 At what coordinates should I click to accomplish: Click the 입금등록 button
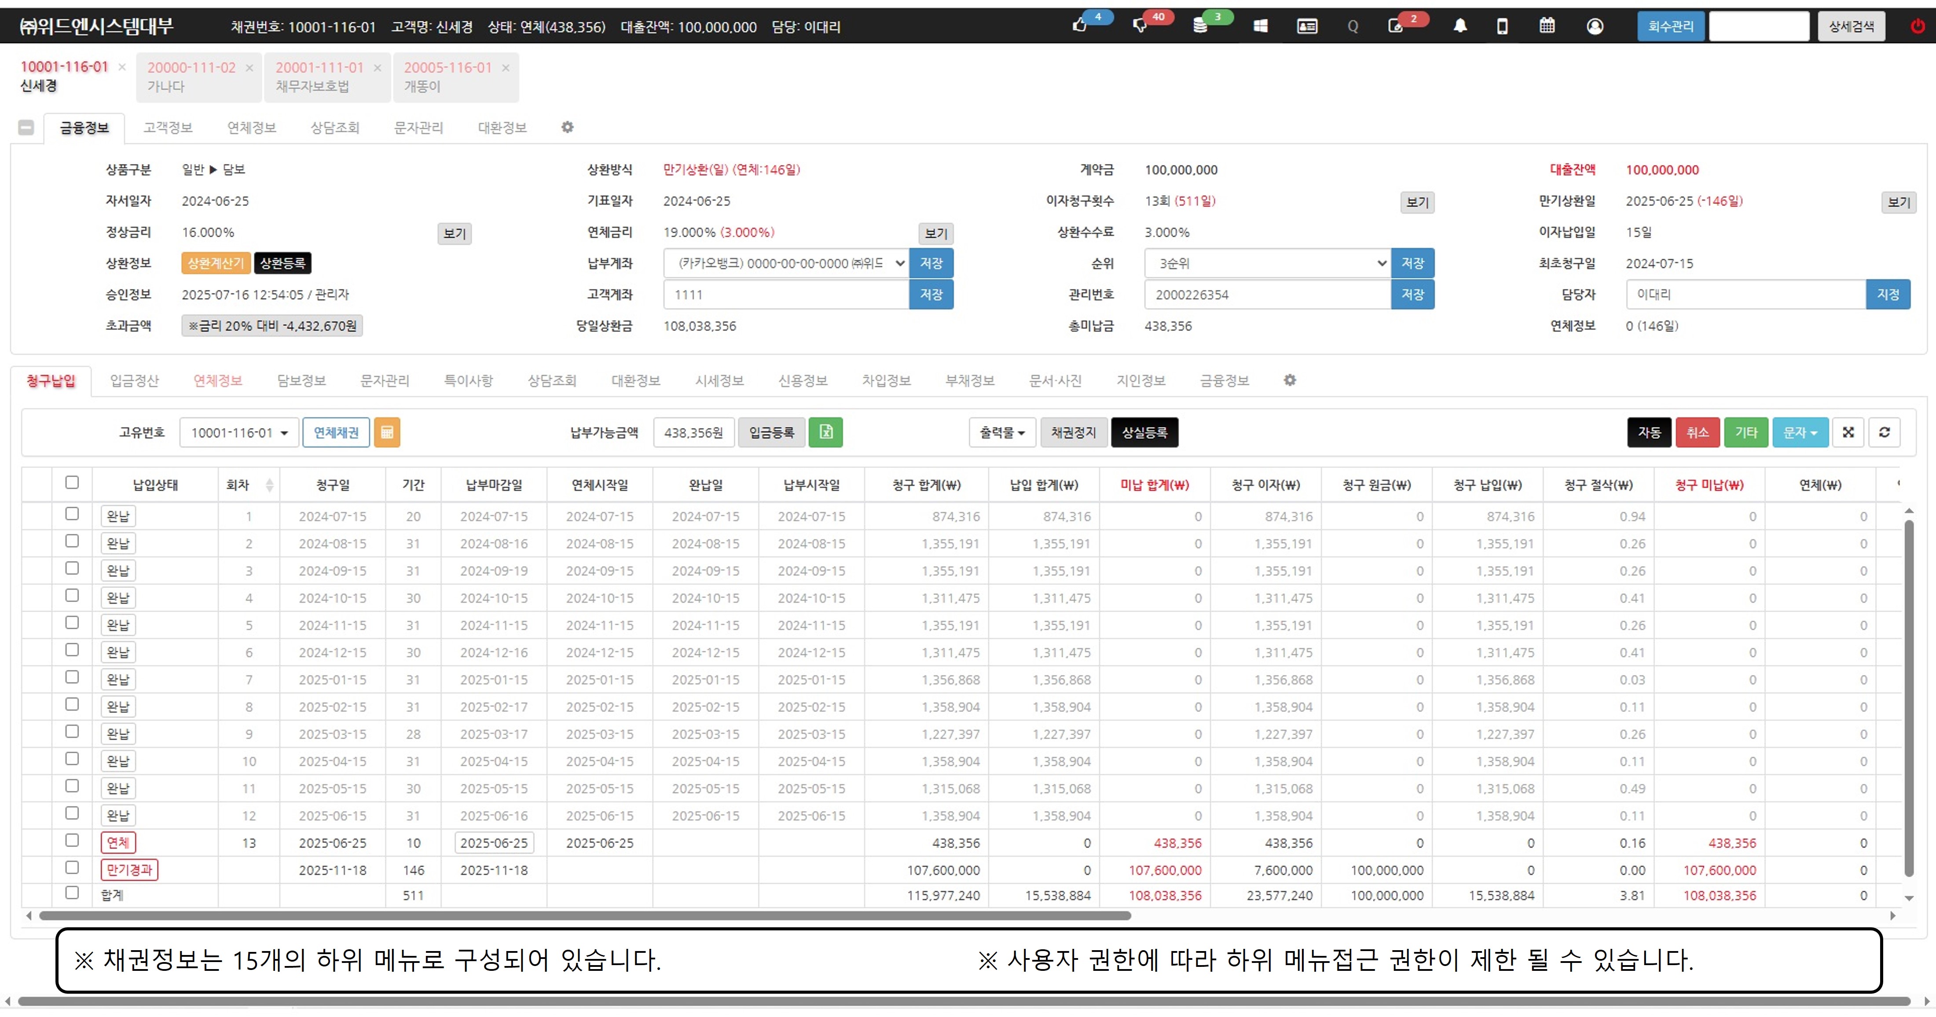tap(771, 433)
